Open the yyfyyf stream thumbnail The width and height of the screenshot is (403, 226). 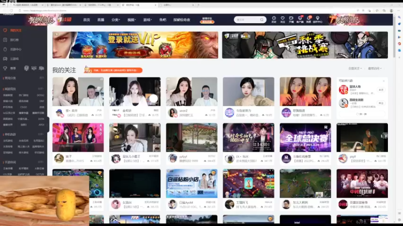192,137
